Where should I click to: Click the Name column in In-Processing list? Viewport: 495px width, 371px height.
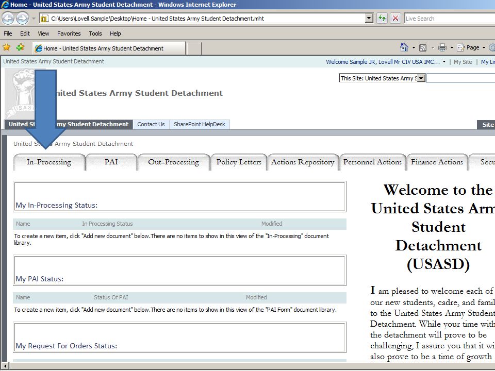tap(23, 224)
